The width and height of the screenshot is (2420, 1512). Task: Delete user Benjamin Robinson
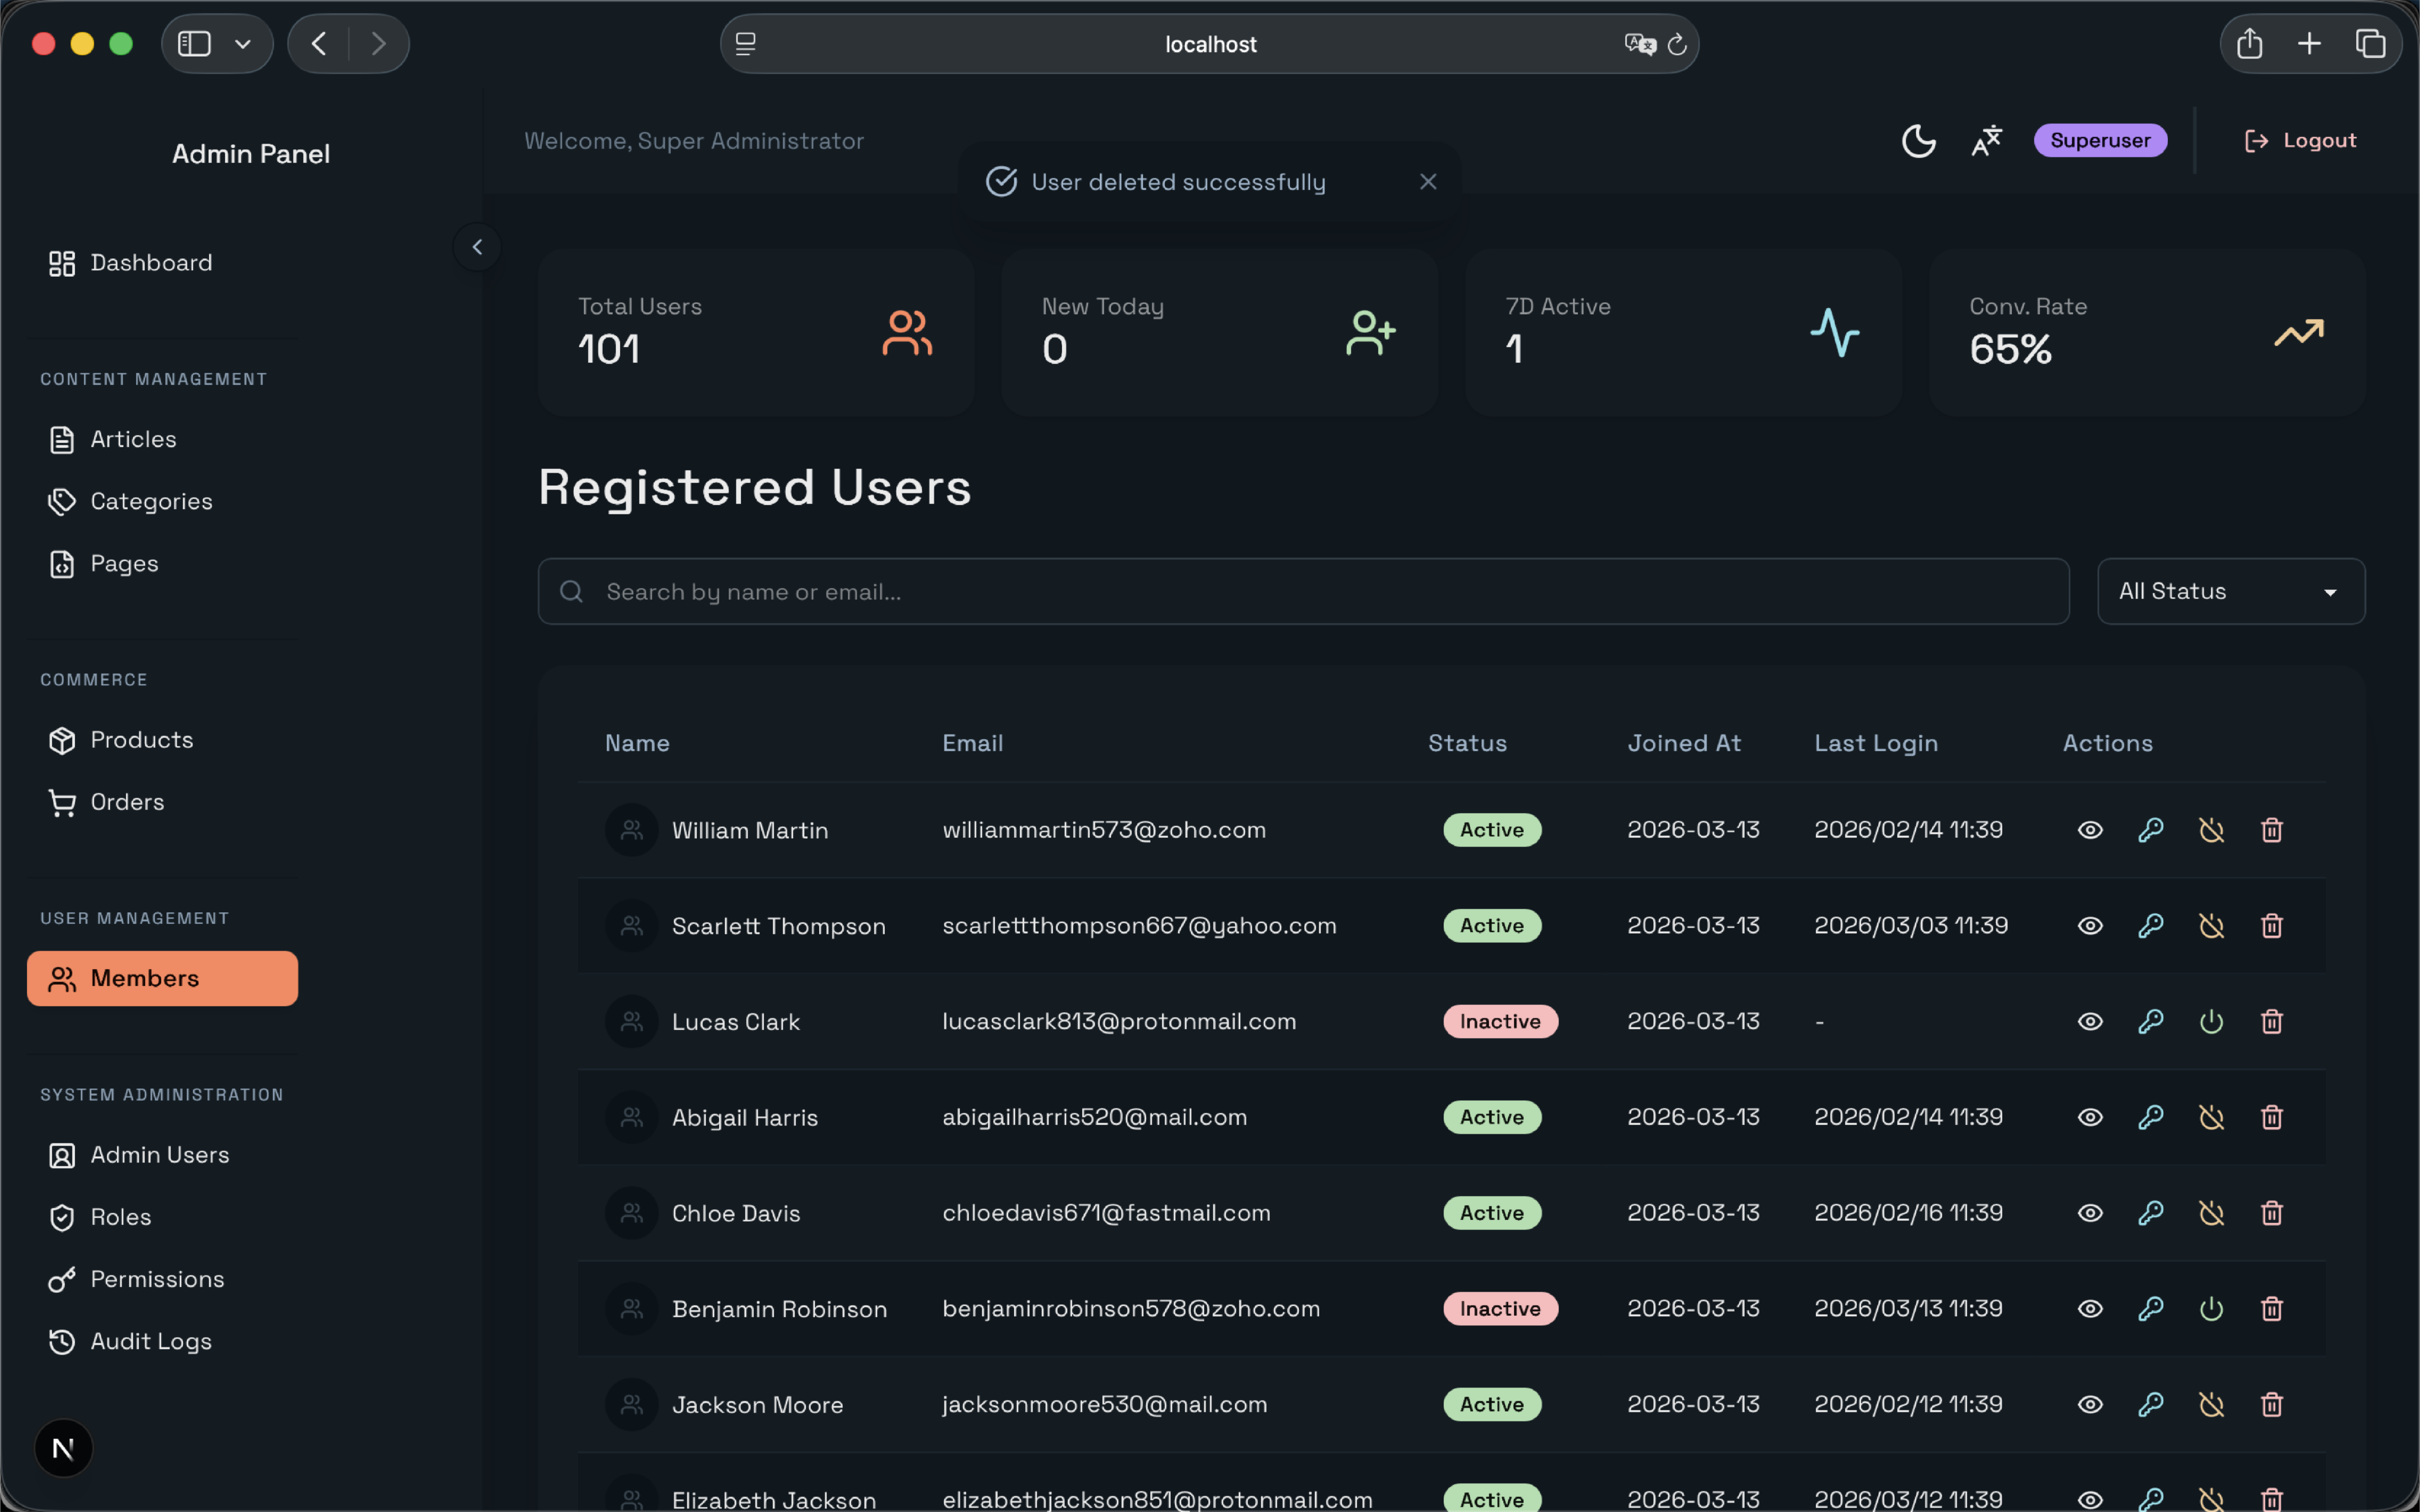2272,1309
